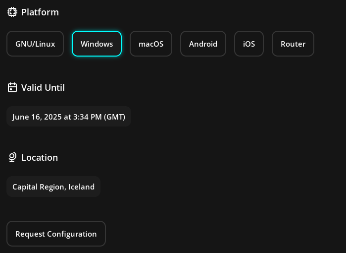This screenshot has height=253, width=346.
Task: Switch platform to iOS
Action: click(249, 44)
